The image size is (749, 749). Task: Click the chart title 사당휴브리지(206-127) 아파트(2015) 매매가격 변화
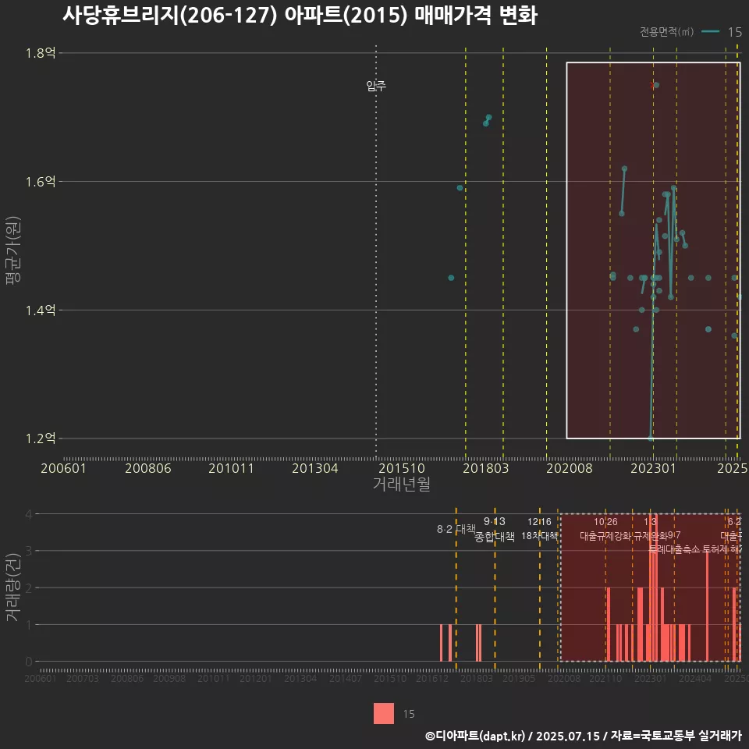click(300, 16)
